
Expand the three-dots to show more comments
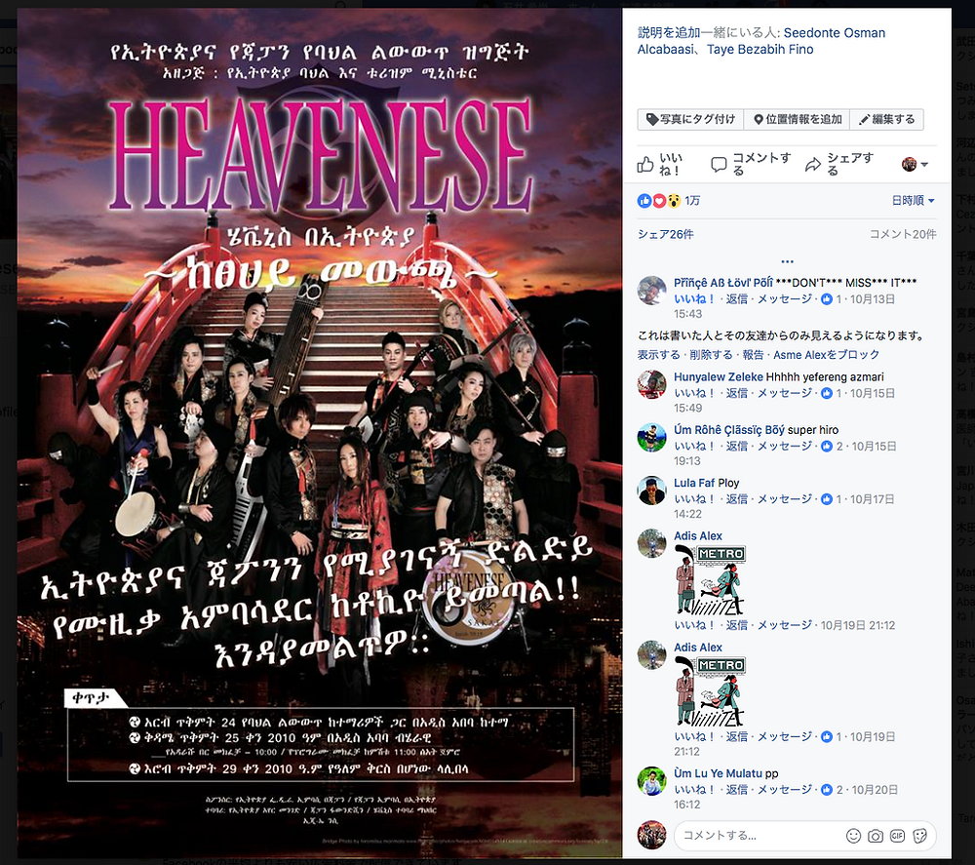(787, 261)
